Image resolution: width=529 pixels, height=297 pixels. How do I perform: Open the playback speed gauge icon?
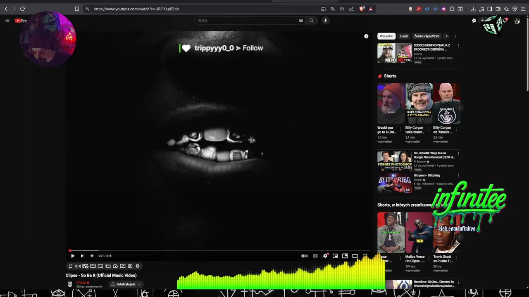115,266
